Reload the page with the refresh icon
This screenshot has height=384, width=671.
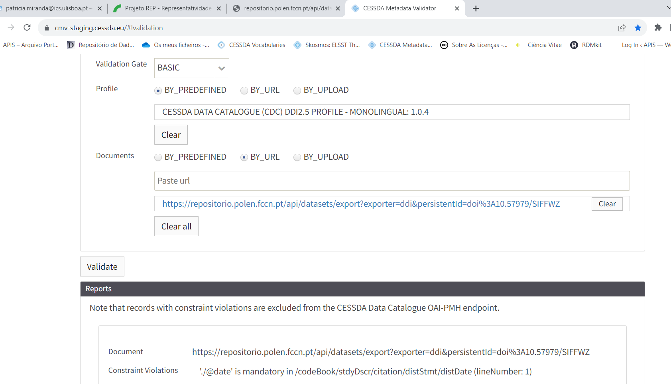click(27, 27)
